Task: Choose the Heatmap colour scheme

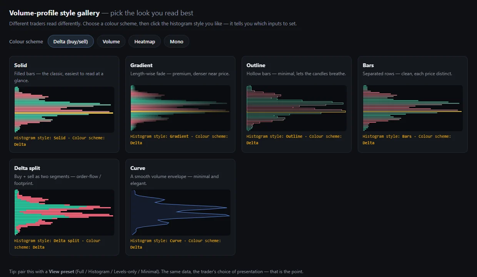Action: (x=145, y=41)
